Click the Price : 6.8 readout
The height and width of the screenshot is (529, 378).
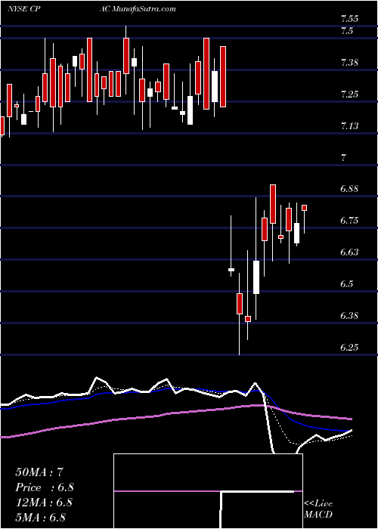click(x=44, y=487)
